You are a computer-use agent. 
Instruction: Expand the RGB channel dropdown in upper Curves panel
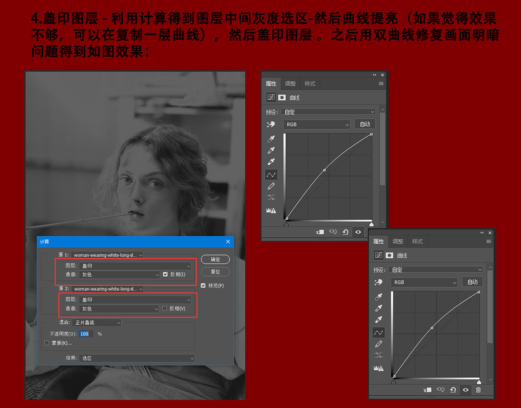click(317, 124)
